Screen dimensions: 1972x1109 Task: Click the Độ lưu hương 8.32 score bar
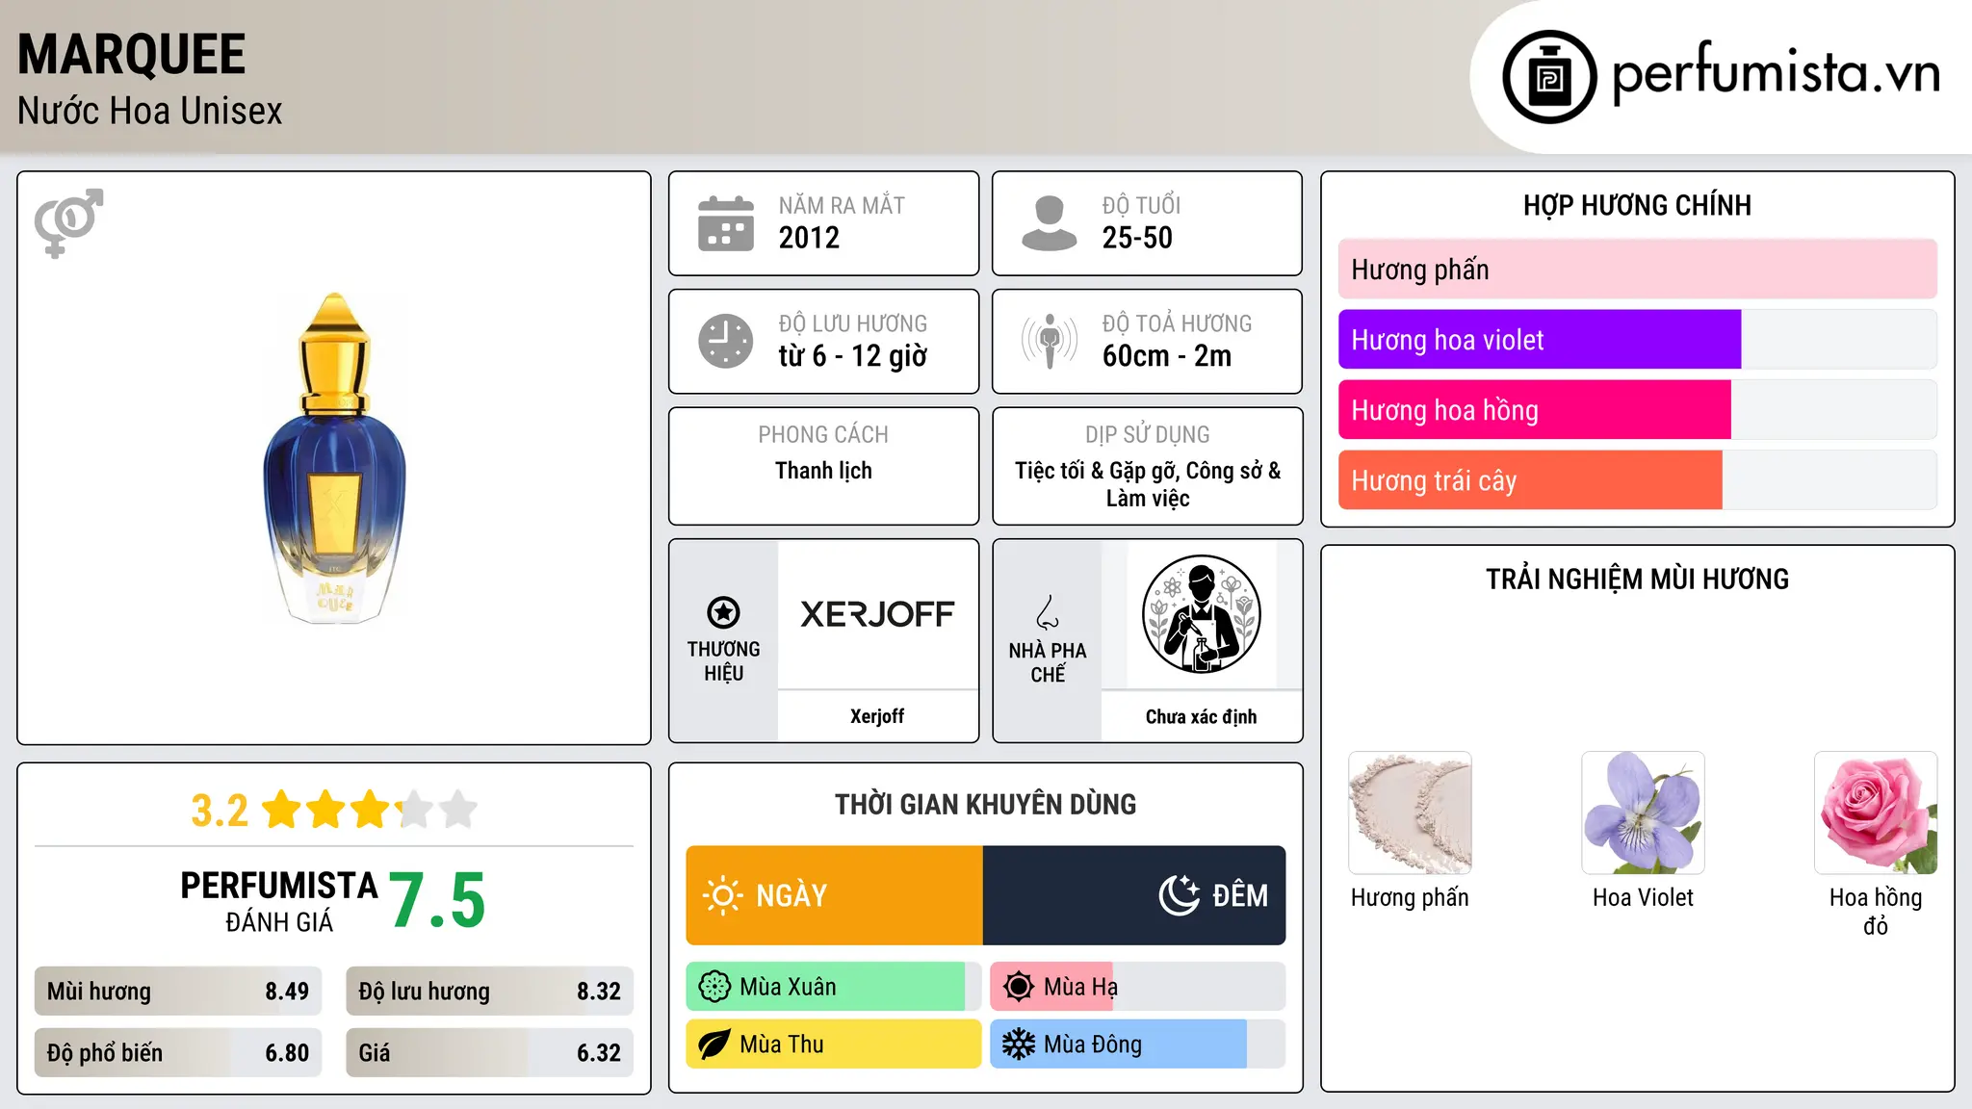tap(490, 992)
